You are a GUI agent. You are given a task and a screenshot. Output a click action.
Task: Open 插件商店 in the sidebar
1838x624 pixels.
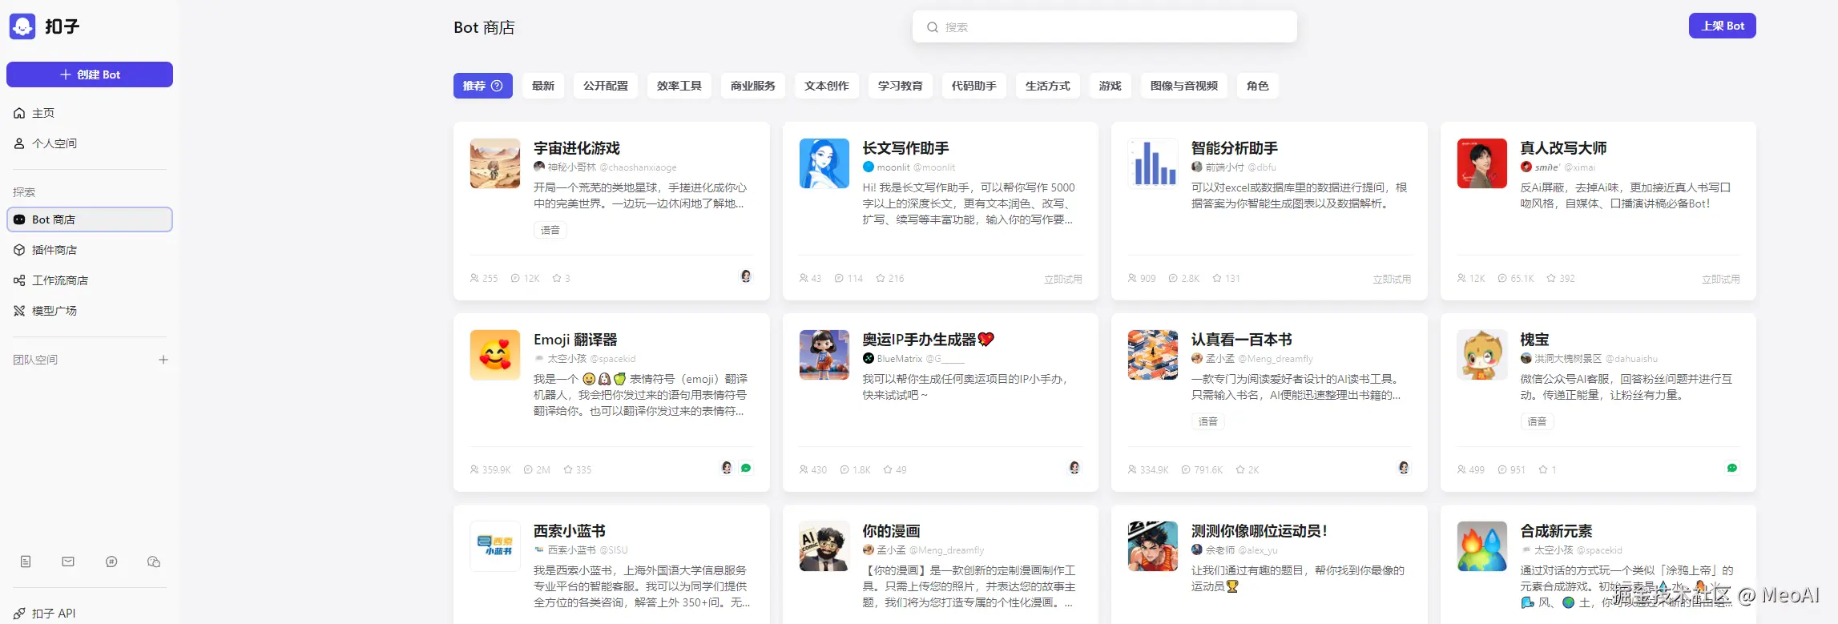tap(90, 250)
